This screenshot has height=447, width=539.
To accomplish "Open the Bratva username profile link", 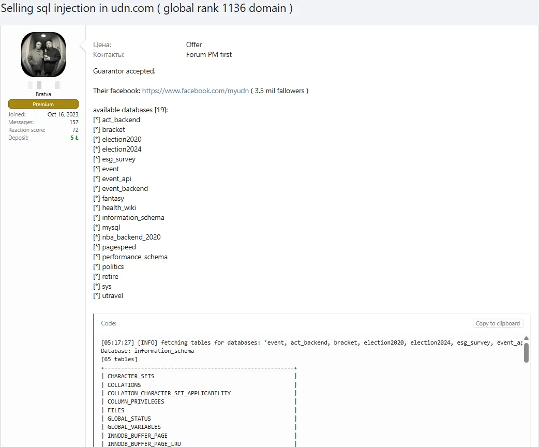I will 43,95.
